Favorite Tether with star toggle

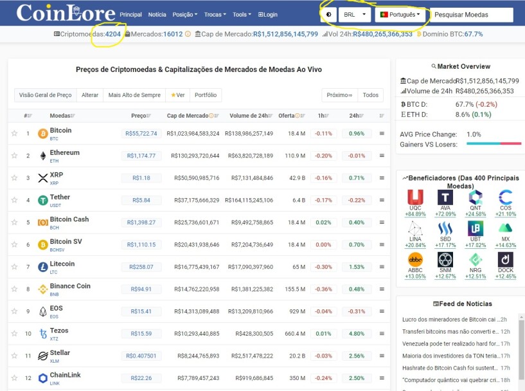[14, 200]
